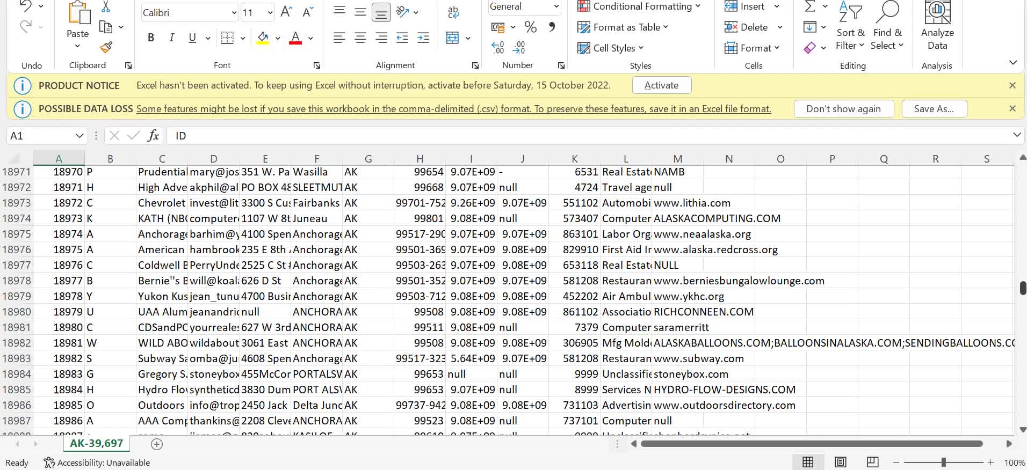Click the Increase Font Size icon
1027x470 pixels.
[x=286, y=12]
